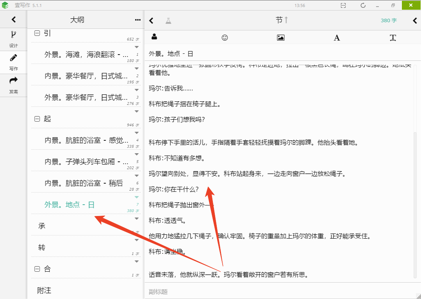Viewport: 421px width, 299px height.
Task: Click the insert triangle above scene 1 海滩
Action: [x=137, y=47]
